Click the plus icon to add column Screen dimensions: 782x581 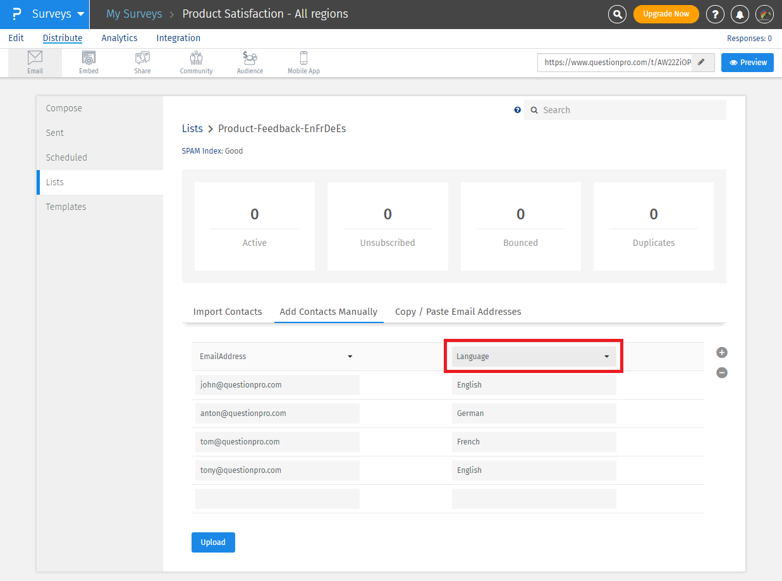(x=722, y=353)
